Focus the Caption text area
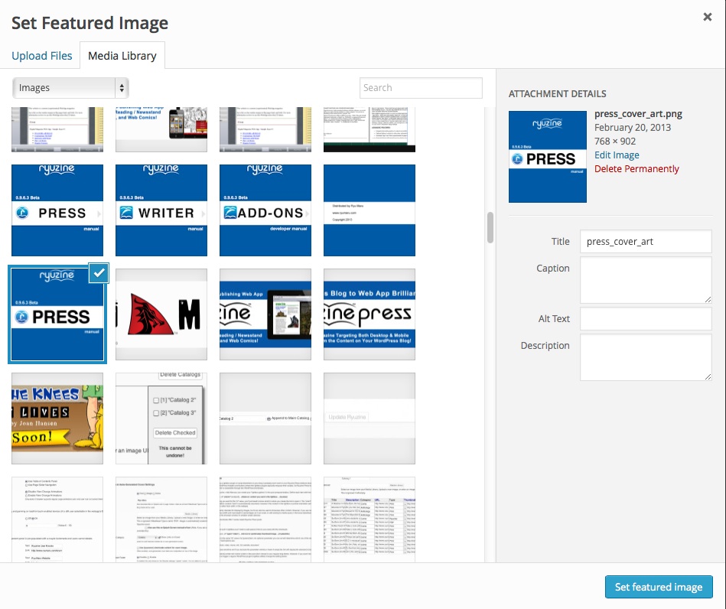726x609 pixels. click(646, 280)
